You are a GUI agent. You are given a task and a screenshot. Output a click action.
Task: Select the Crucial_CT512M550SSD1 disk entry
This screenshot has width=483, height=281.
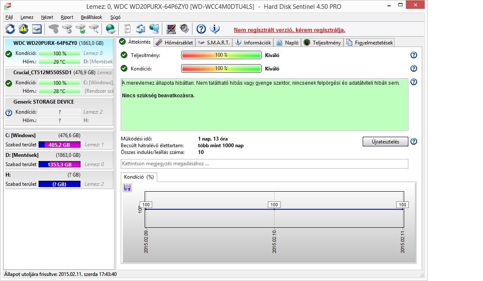click(x=59, y=81)
